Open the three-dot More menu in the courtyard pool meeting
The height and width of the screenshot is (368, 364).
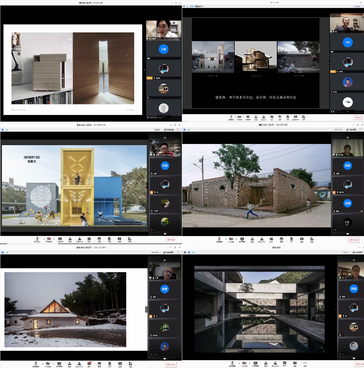click(305, 363)
